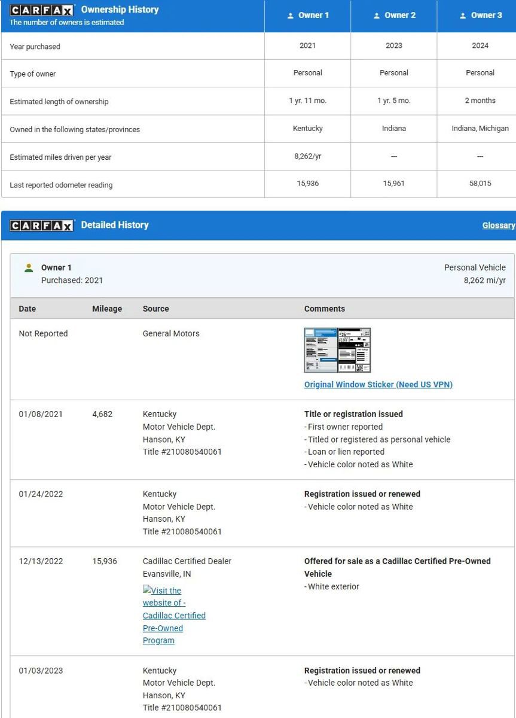Click the 'Indiana, Michigan' states cell for Owner 3
516x718 pixels.
click(x=480, y=129)
